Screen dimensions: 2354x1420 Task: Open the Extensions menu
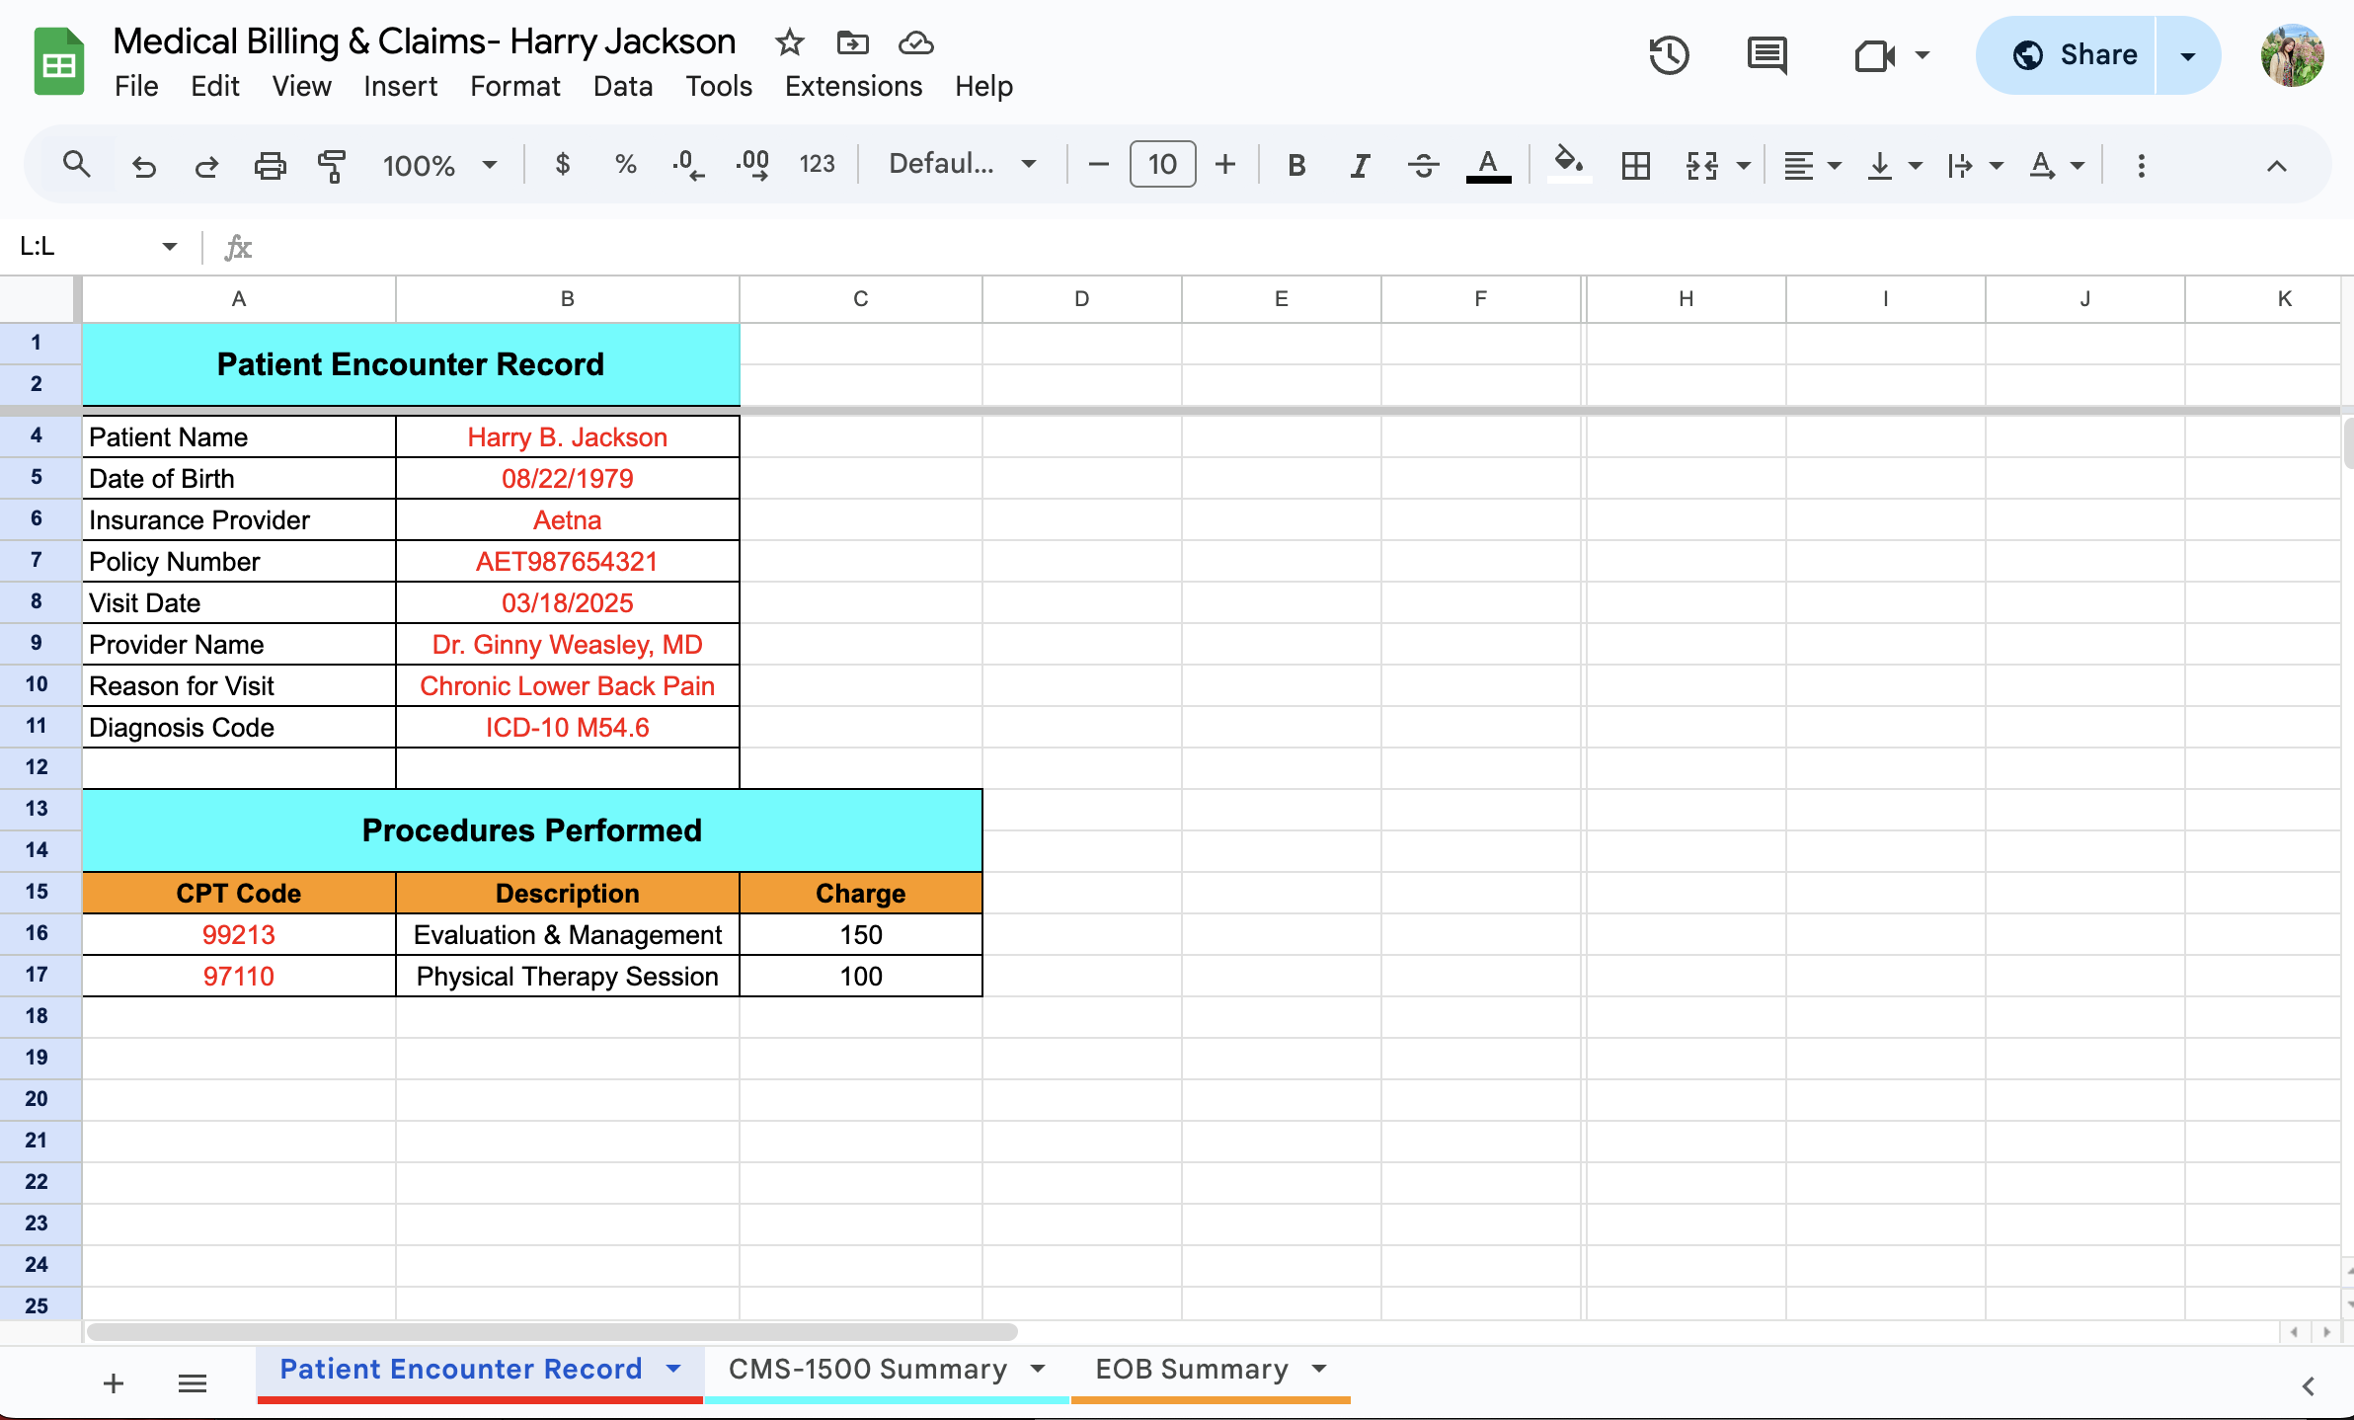click(853, 86)
